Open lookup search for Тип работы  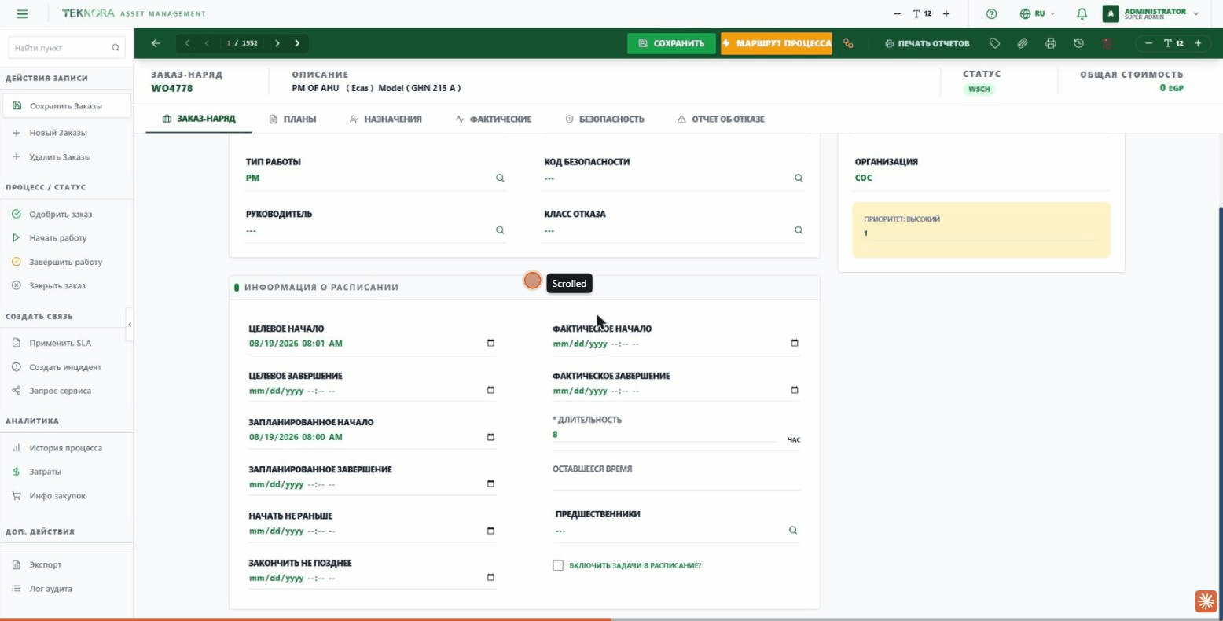(500, 178)
